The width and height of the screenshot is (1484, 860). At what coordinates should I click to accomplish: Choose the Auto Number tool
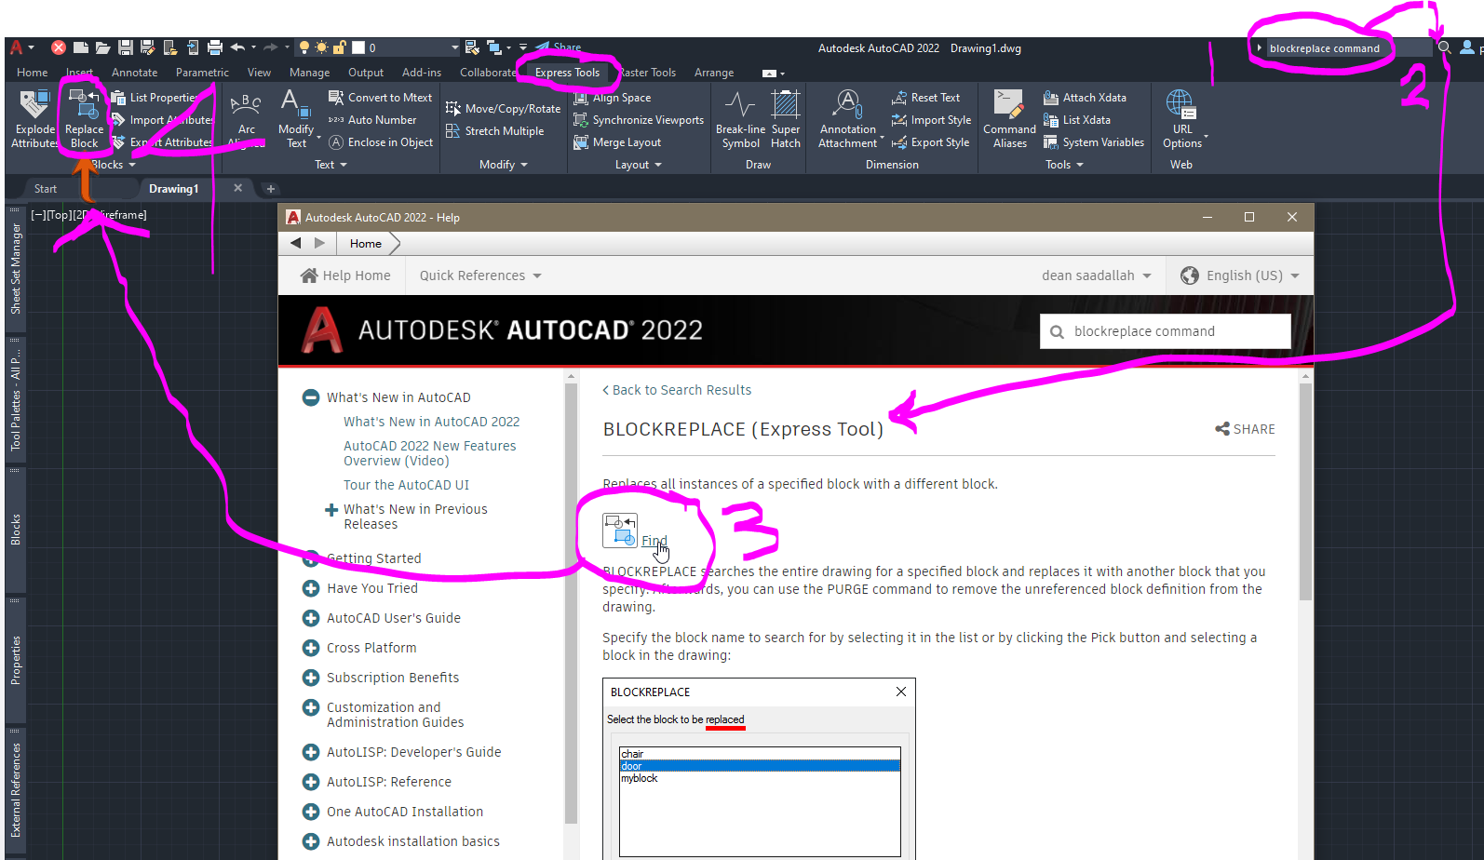(372, 120)
